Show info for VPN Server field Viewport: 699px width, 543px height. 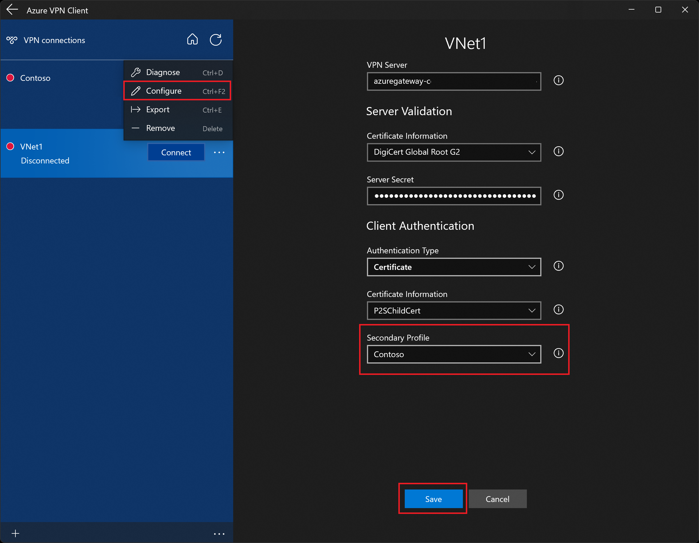click(559, 80)
